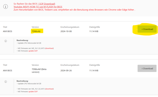This screenshot has width=158, height=97.
Task: Click AMI BIOS title in the 2024-09-26 entry
Action: [x=7, y=71]
